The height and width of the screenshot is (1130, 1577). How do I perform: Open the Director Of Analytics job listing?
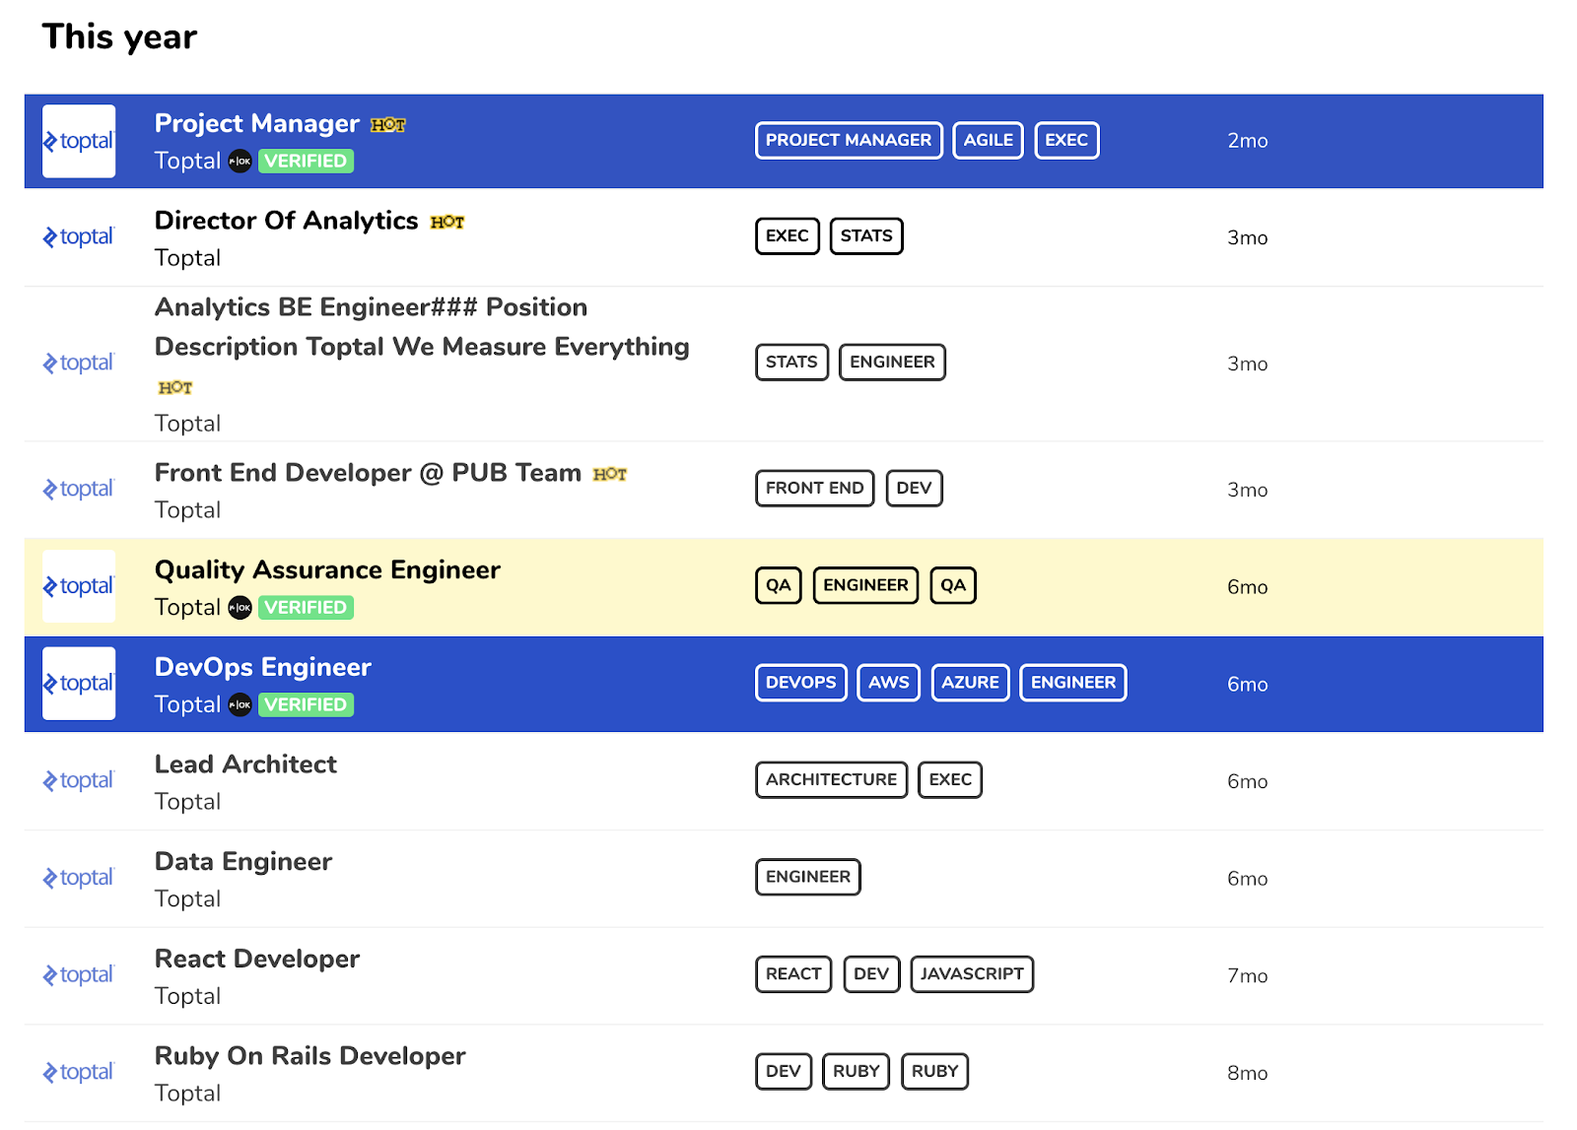point(287,221)
